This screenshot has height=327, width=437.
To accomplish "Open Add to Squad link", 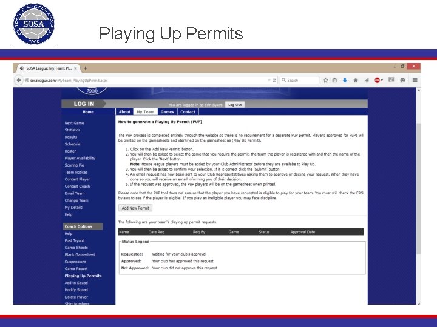I will [x=76, y=283].
